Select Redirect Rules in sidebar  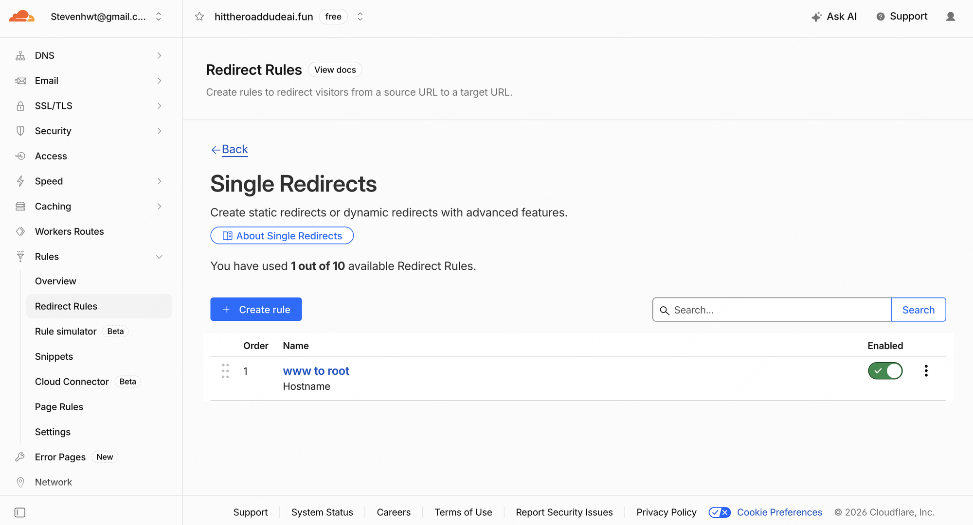pos(99,306)
